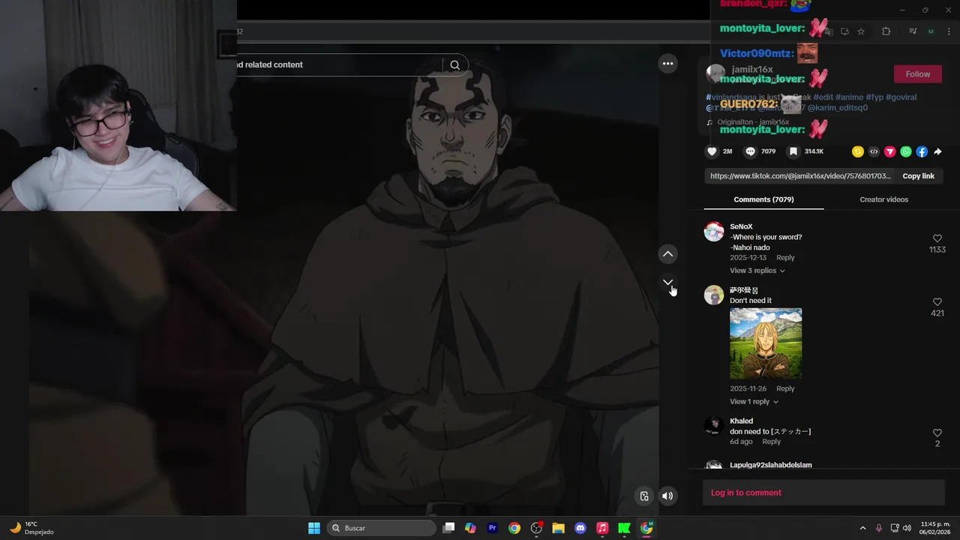Open Chrome three-dot menu
Image resolution: width=960 pixels, height=540 pixels.
pyautogui.click(x=947, y=31)
